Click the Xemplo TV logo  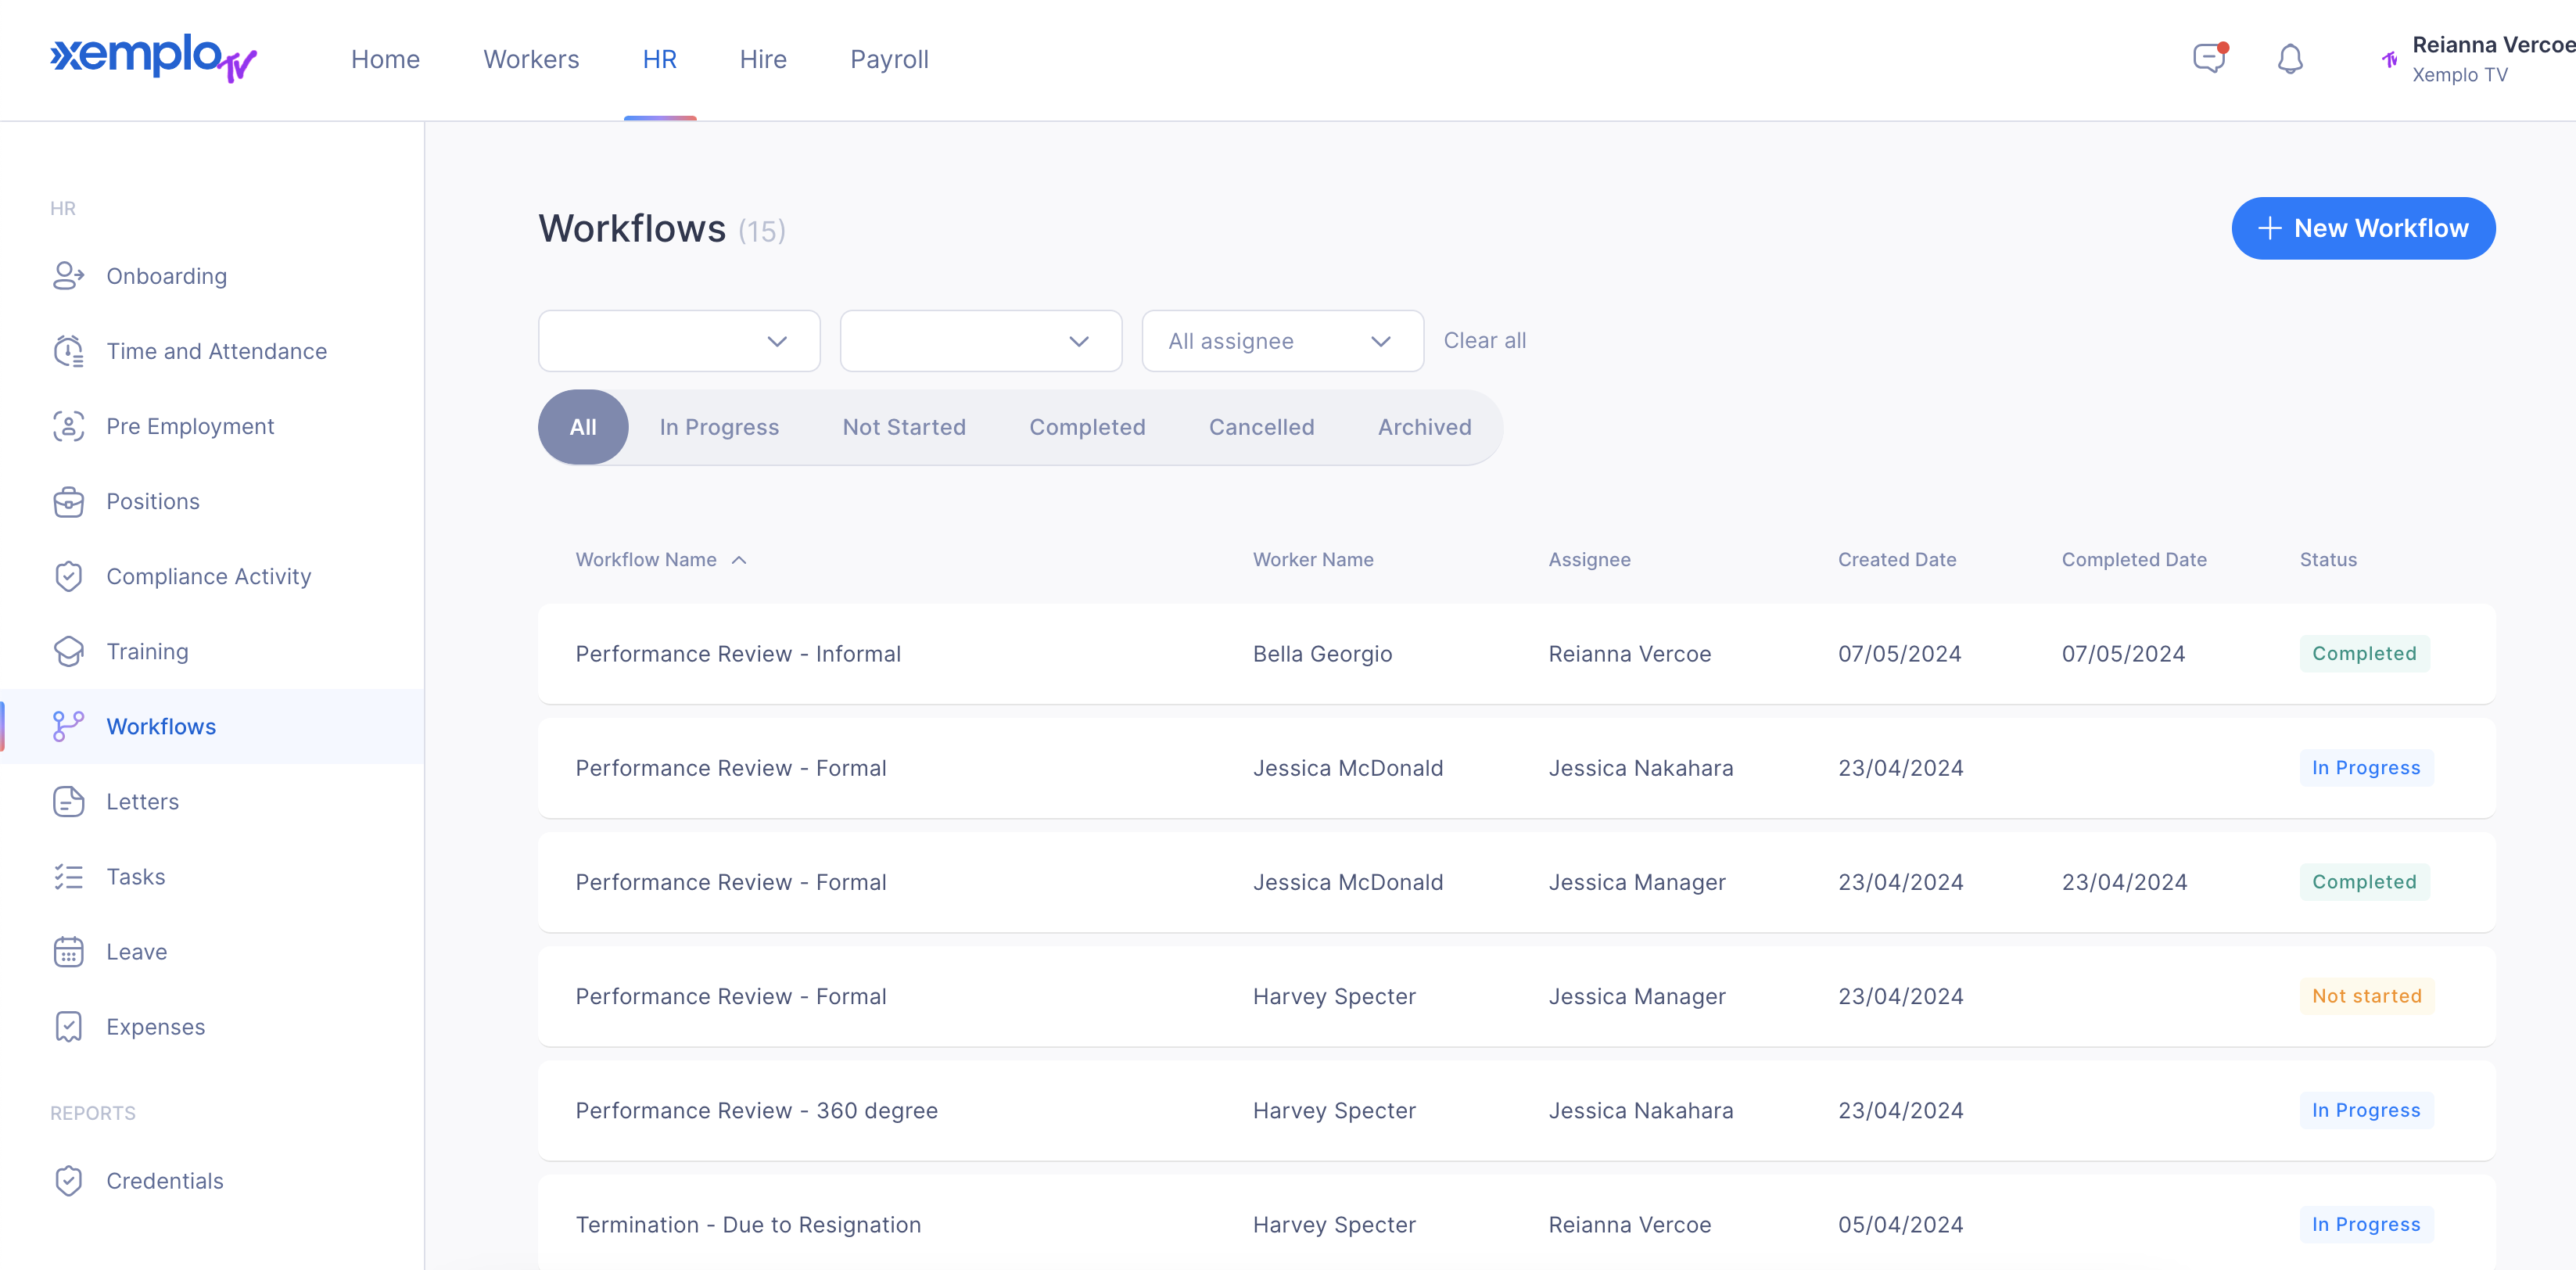click(153, 58)
